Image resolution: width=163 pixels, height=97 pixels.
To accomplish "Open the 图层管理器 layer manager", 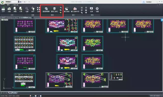I will pyautogui.click(x=46, y=10).
